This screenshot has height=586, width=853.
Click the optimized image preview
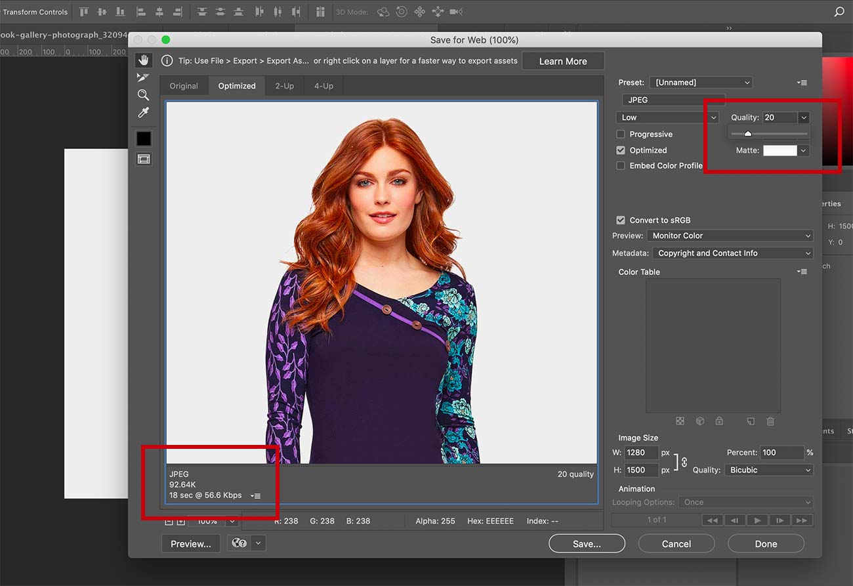[x=381, y=283]
